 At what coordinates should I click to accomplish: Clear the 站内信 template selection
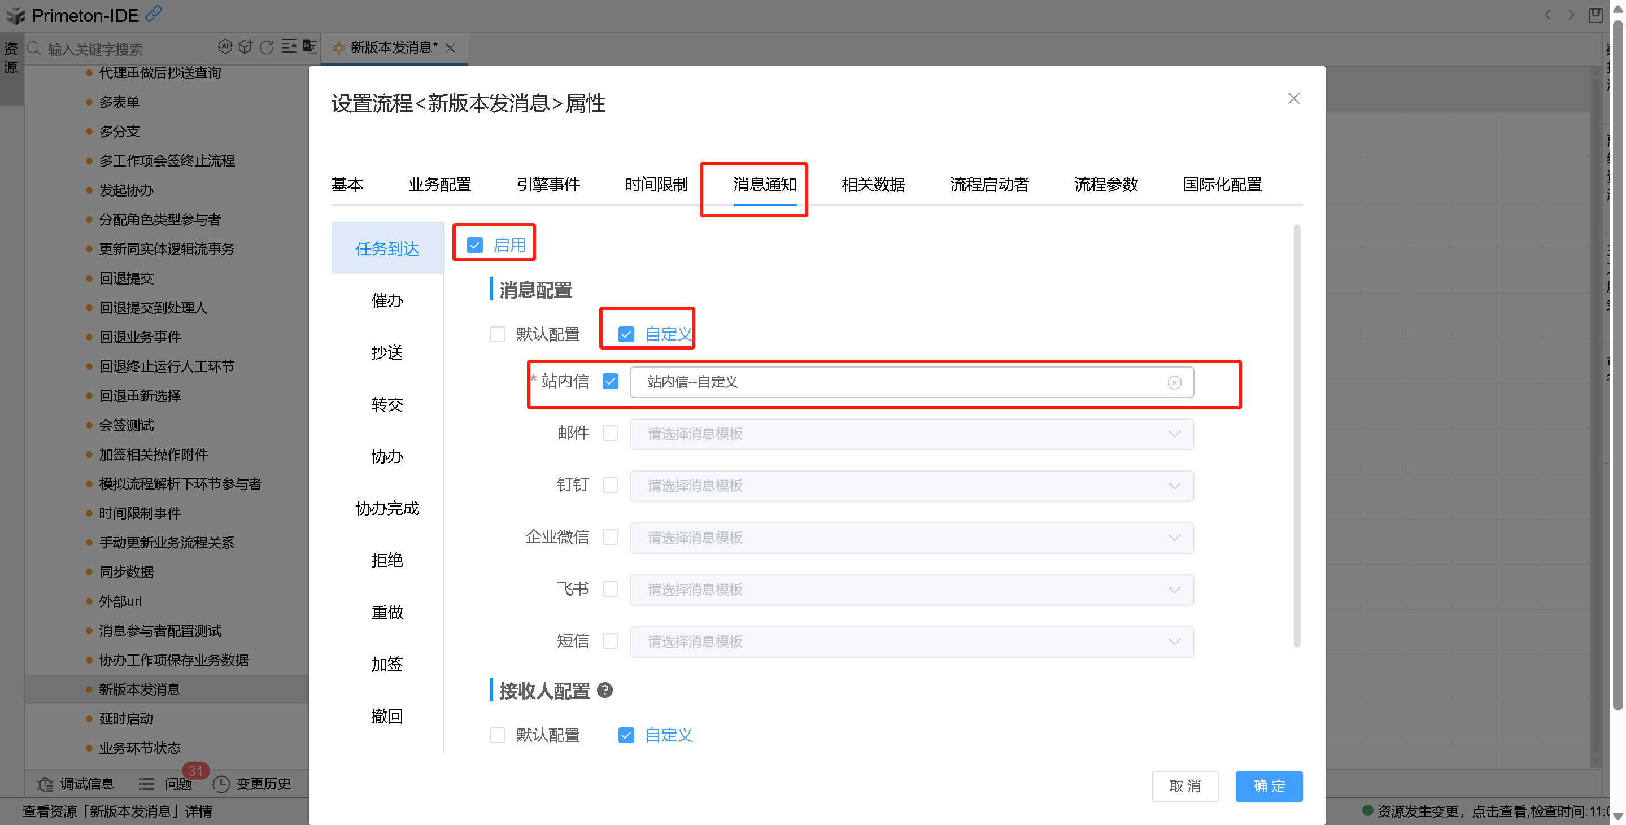tap(1174, 382)
